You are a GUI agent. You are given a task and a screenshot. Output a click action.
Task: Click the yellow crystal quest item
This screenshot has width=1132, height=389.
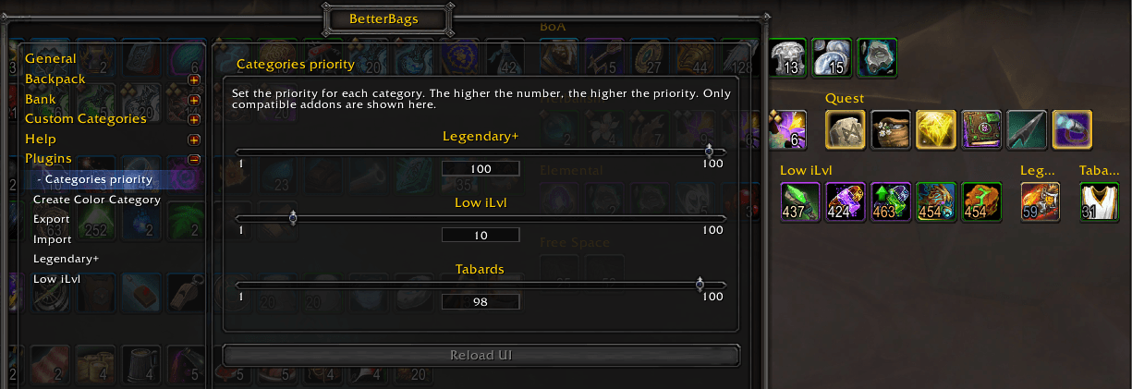[x=935, y=129]
